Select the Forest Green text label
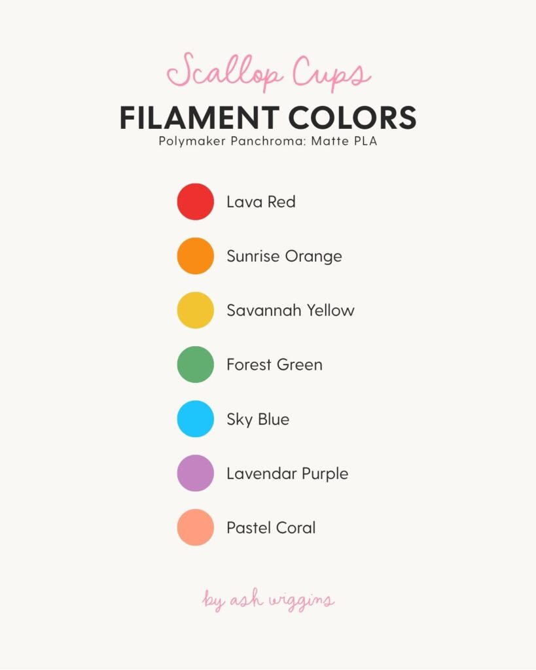The width and height of the screenshot is (536, 670). pyautogui.click(x=274, y=364)
